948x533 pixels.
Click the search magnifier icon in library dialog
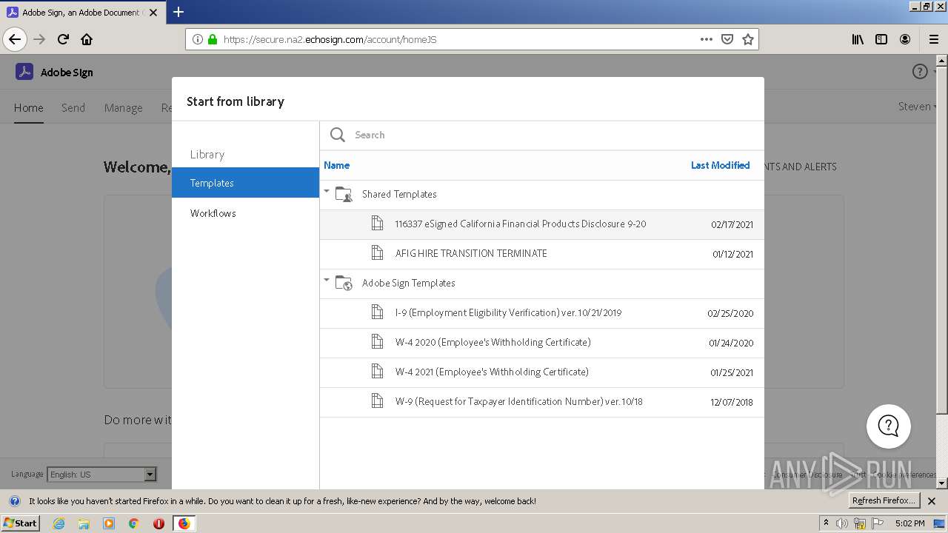(x=338, y=135)
